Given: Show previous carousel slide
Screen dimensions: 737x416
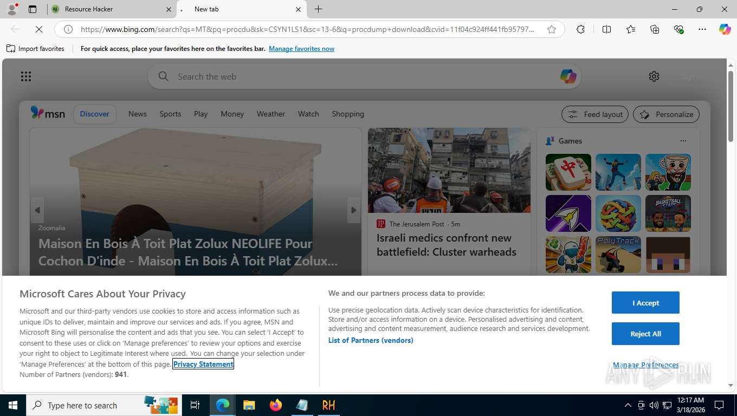Looking at the screenshot, I should point(37,210).
